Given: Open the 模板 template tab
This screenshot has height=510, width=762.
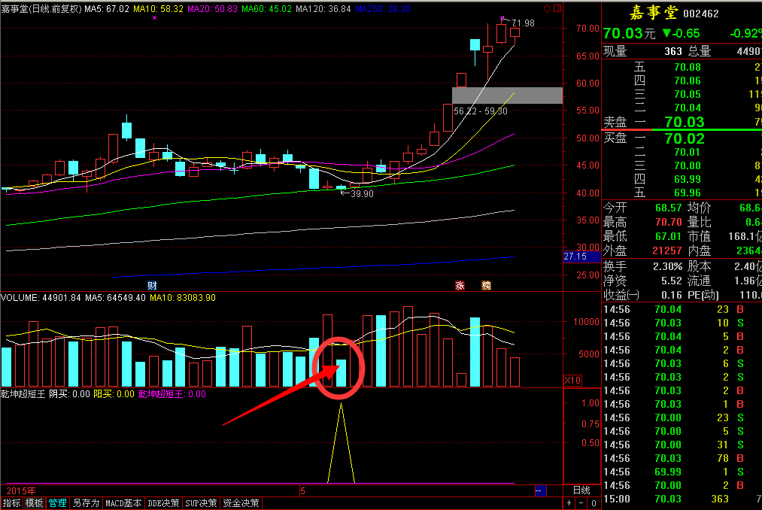Looking at the screenshot, I should pos(34,503).
